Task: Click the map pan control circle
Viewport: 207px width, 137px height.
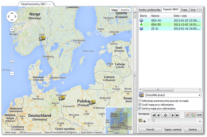Action: point(12,17)
